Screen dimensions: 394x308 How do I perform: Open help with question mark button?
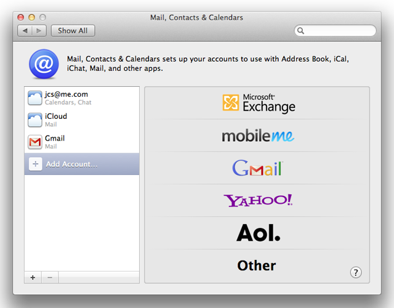point(356,272)
